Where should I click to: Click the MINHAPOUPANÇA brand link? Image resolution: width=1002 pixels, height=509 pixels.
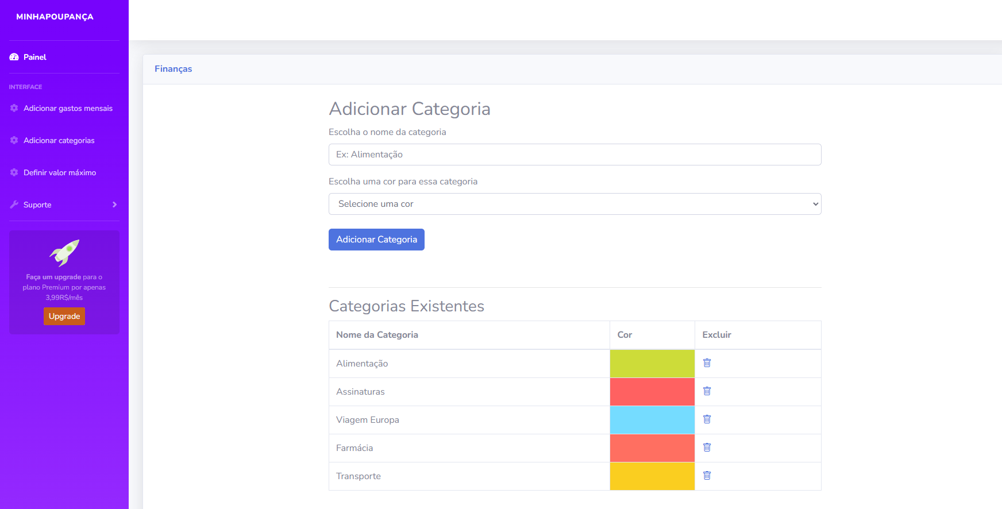(x=55, y=17)
